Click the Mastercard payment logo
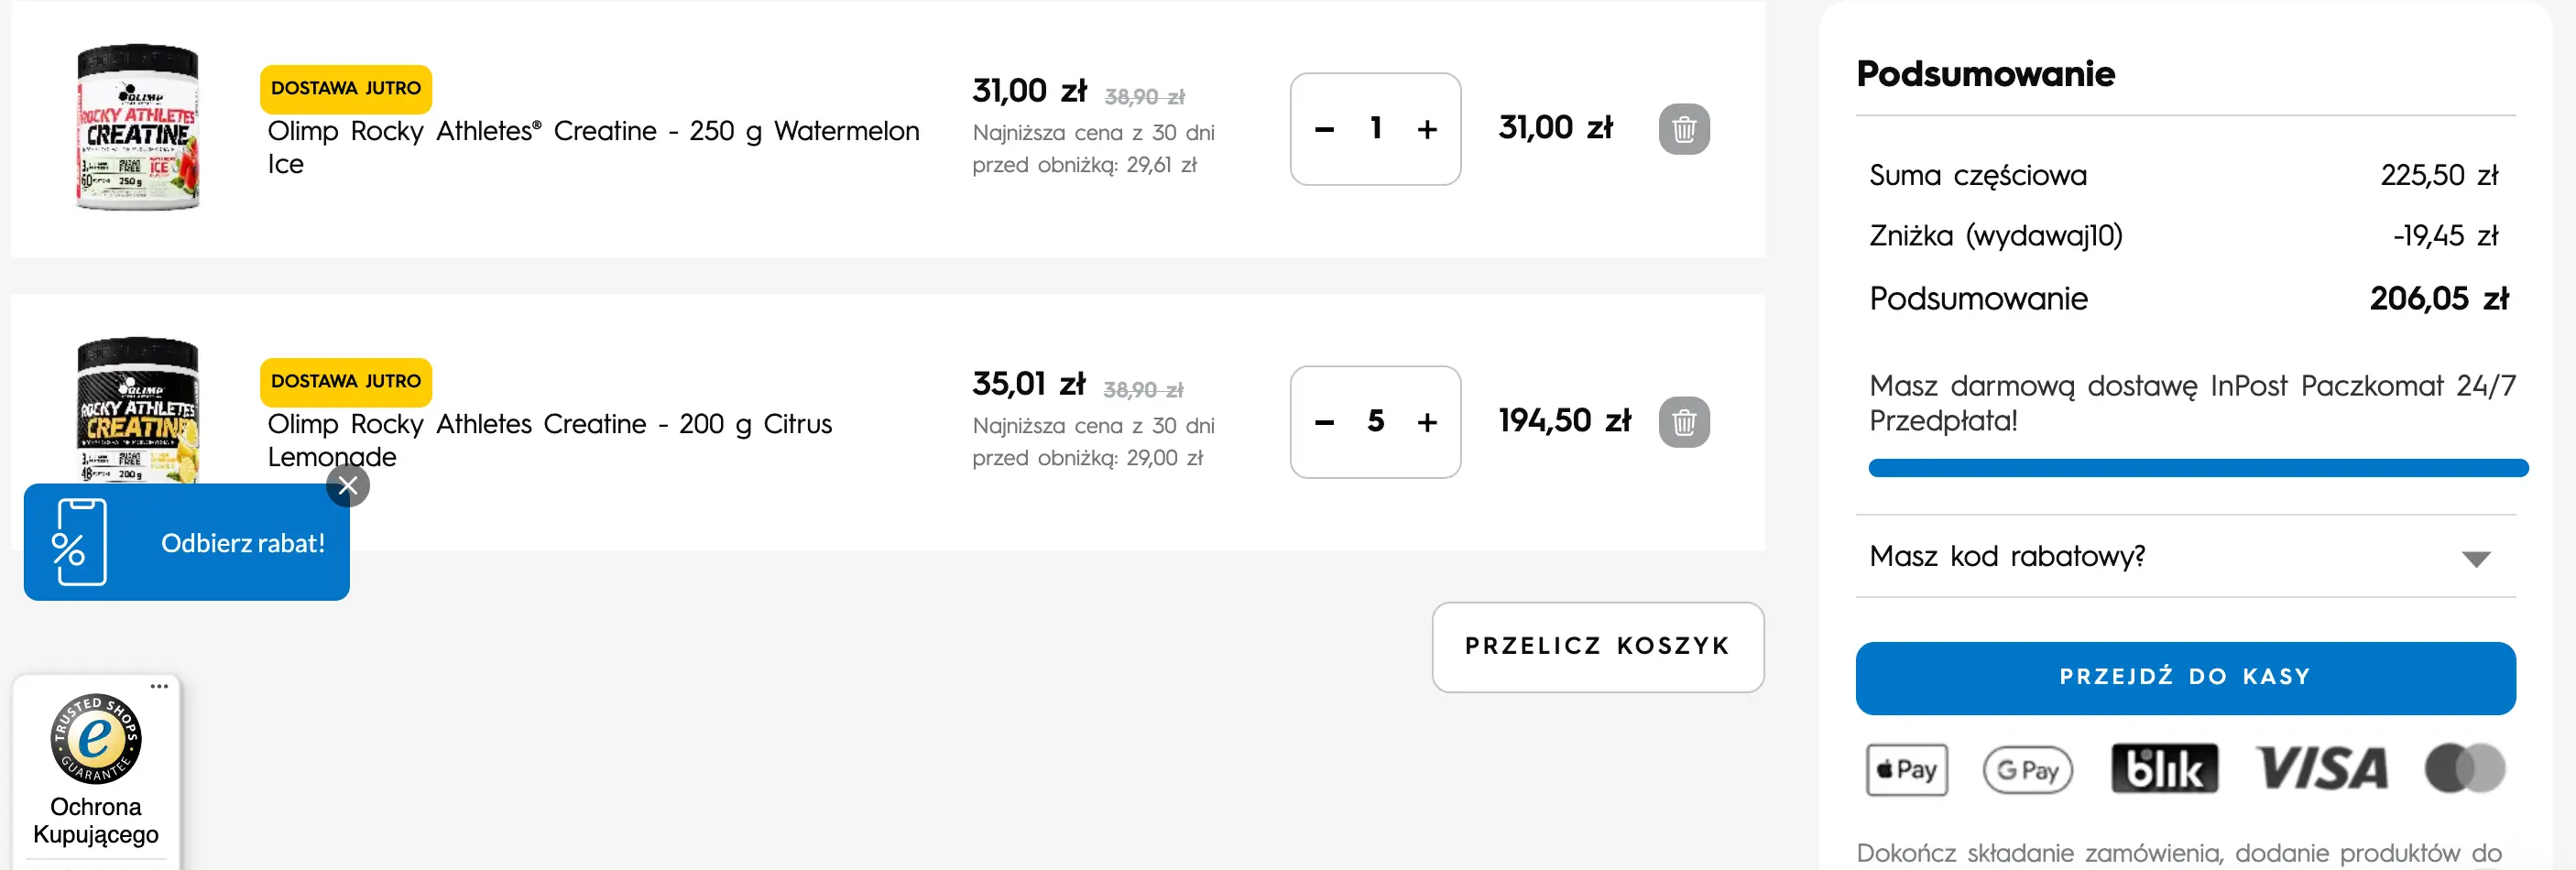The width and height of the screenshot is (2576, 870). pos(2465,769)
